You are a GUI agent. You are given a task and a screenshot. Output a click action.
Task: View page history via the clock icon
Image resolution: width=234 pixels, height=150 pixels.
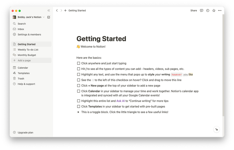(208, 11)
